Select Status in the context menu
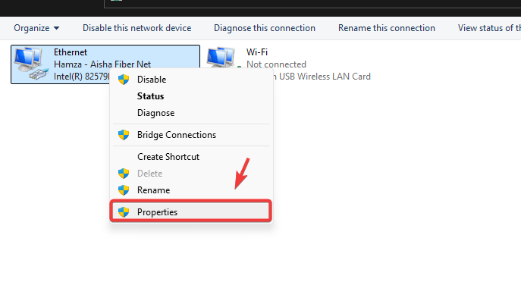Viewport: 521px width, 307px height. (x=150, y=96)
